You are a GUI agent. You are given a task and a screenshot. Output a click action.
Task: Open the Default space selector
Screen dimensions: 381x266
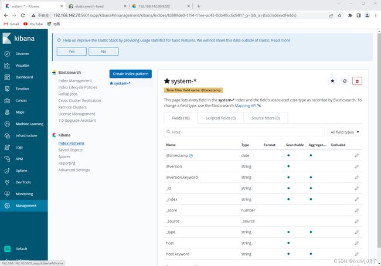[16, 249]
